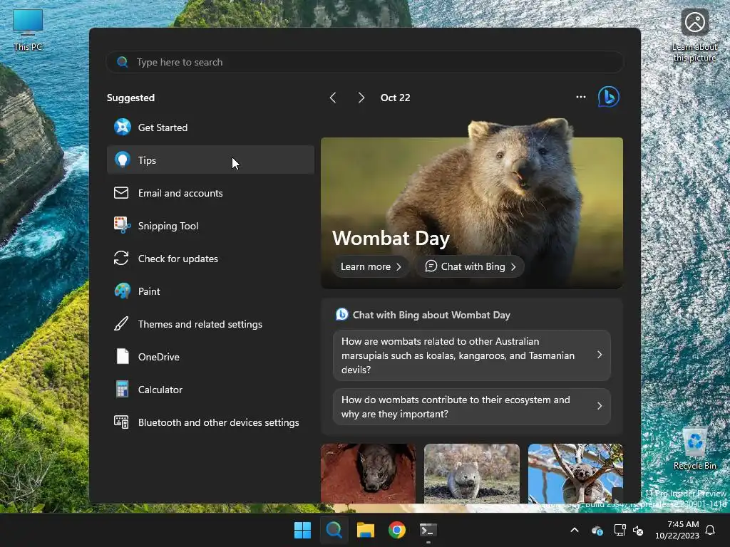Open the wombat on grass thumbnail

coord(472,473)
